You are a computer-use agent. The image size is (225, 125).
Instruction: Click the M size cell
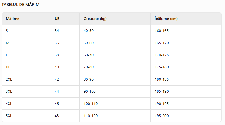(7, 43)
